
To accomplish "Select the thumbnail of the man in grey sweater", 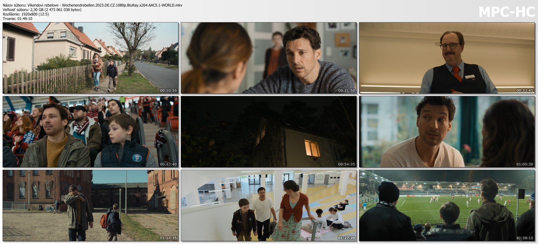I will [x=269, y=58].
